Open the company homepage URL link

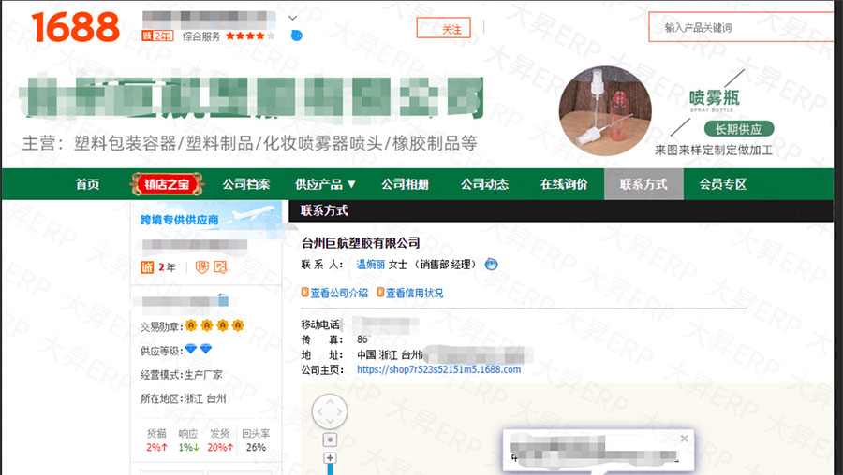[x=438, y=369]
